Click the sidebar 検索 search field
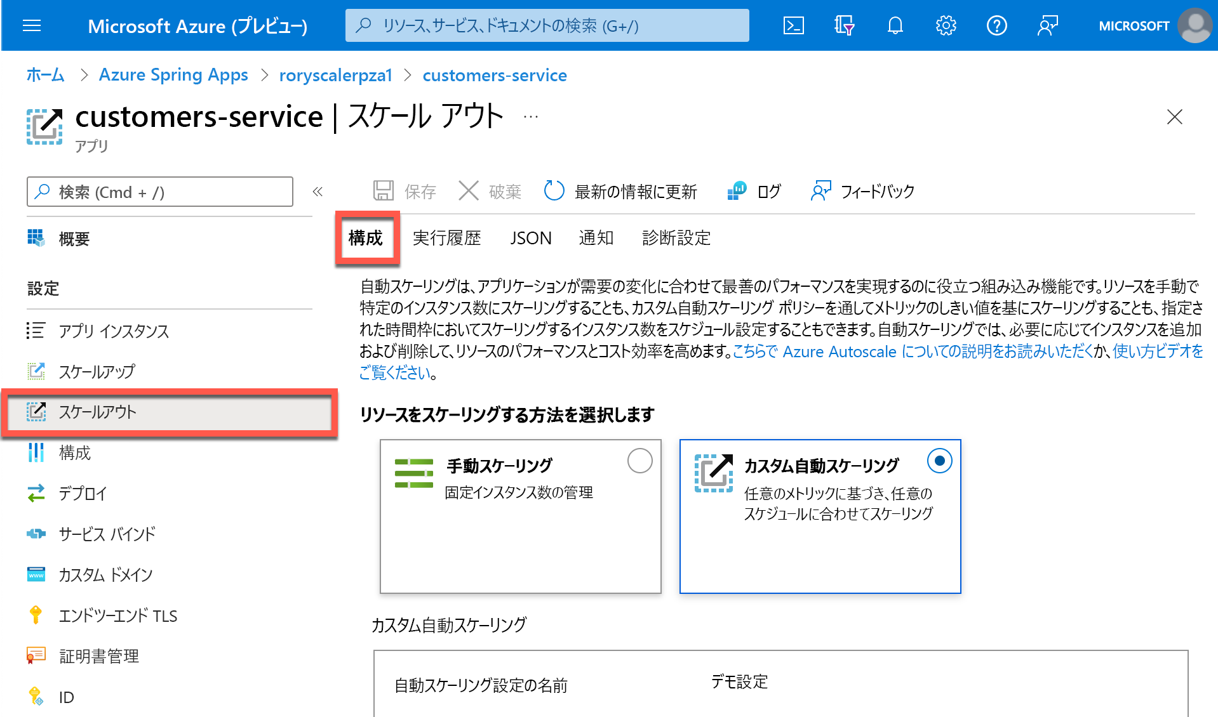The image size is (1218, 717). click(160, 192)
